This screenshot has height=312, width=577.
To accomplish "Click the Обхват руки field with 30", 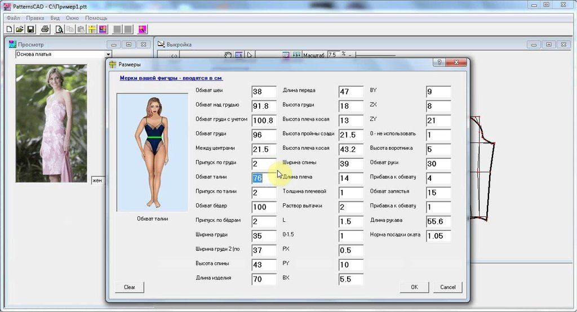I will coord(438,163).
